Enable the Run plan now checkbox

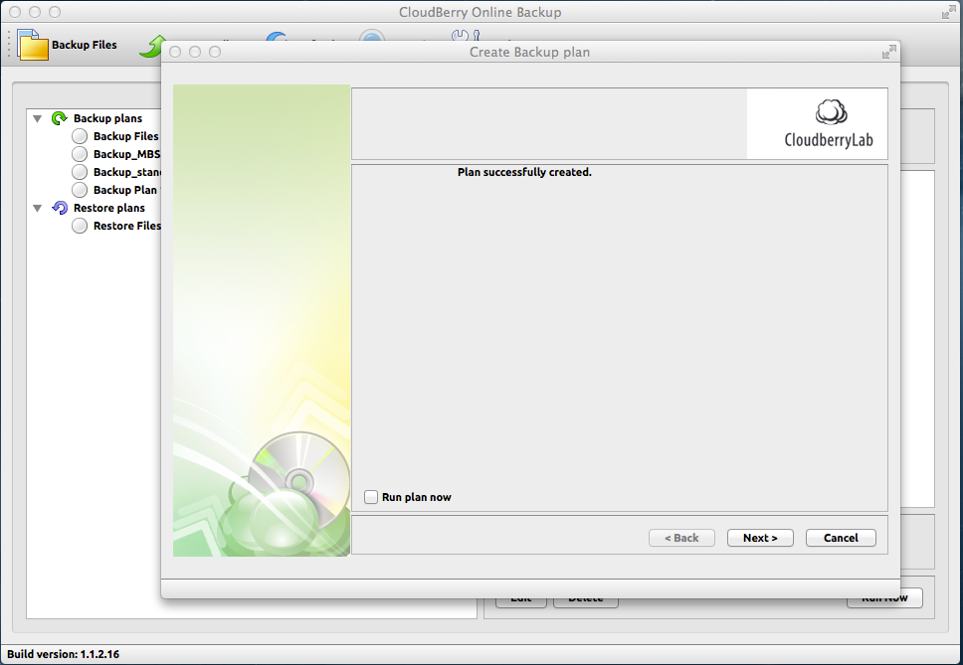point(371,497)
